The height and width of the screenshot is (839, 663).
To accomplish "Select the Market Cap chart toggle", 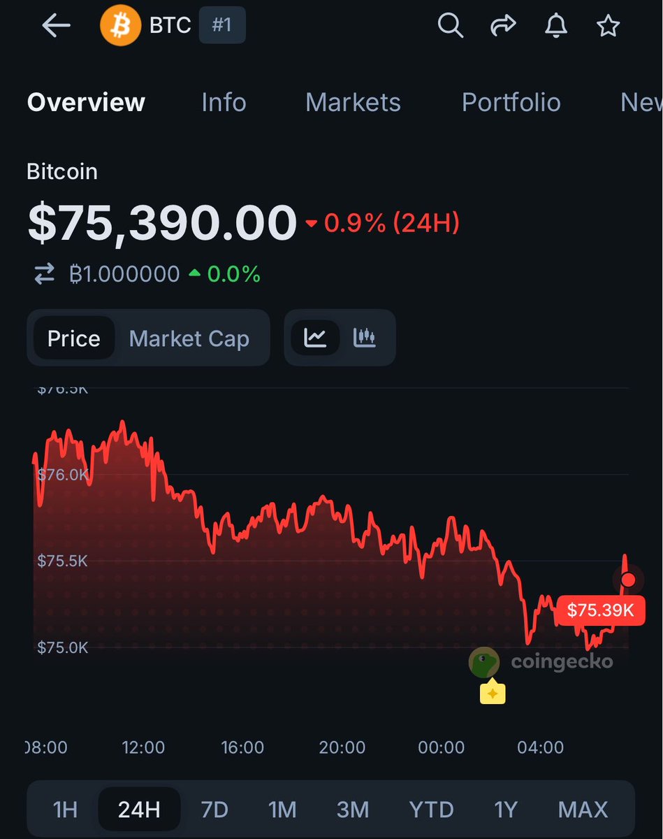I will pyautogui.click(x=189, y=338).
